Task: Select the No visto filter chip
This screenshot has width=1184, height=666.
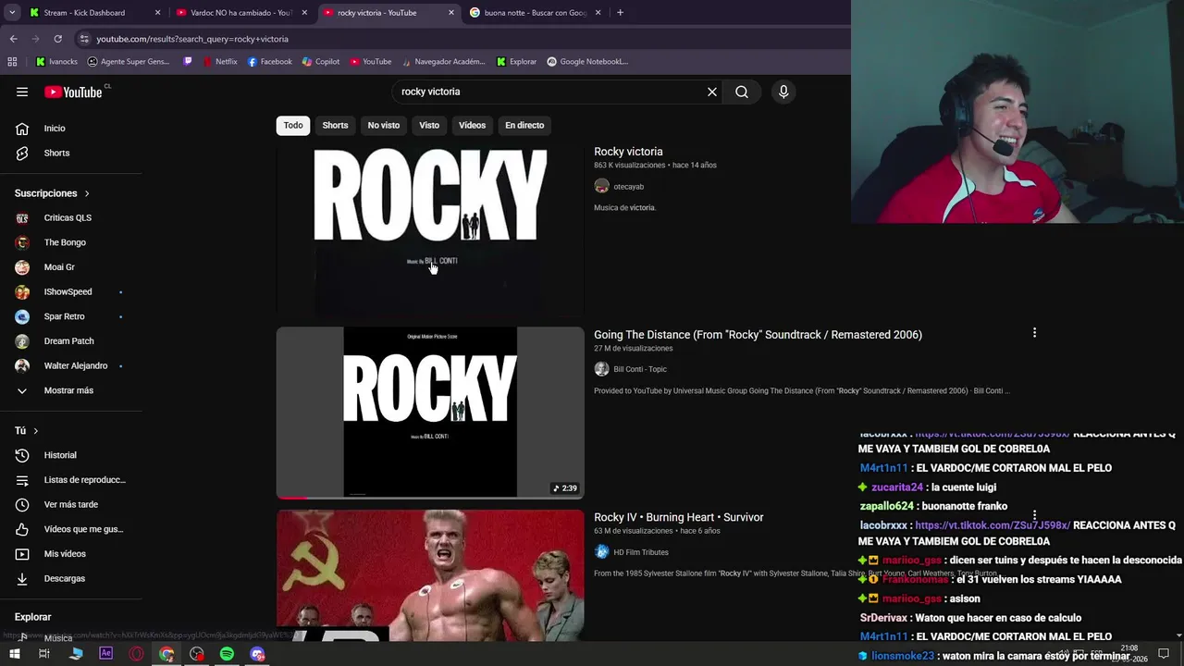Action: (x=384, y=125)
